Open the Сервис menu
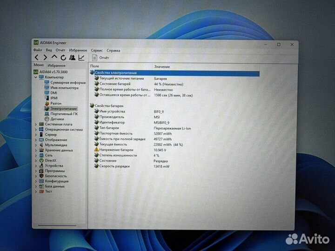The width and height of the screenshot is (335, 251). click(97, 50)
